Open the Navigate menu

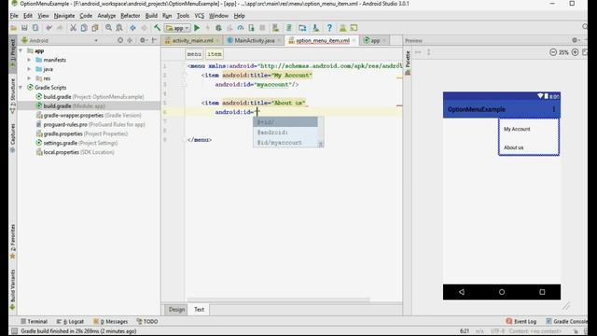click(64, 16)
